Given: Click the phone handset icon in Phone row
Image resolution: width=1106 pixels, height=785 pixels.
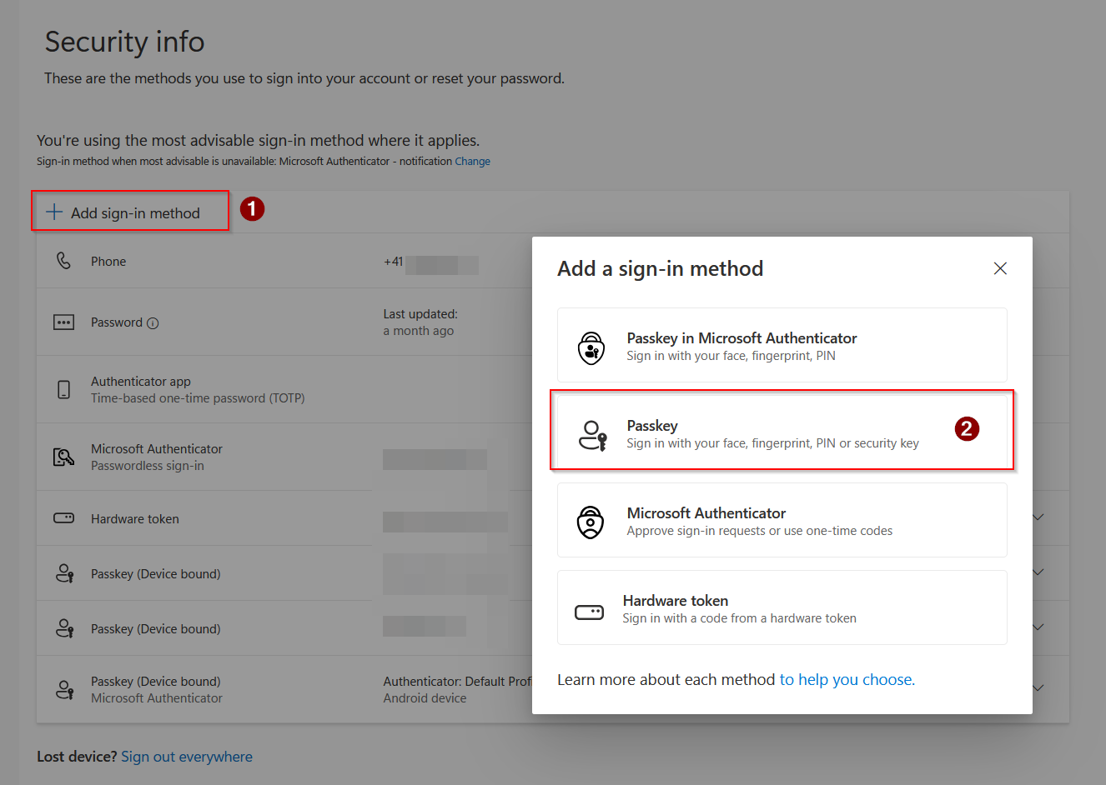Looking at the screenshot, I should [x=63, y=261].
